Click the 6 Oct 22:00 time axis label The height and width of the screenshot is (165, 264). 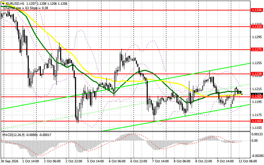pos(139,161)
